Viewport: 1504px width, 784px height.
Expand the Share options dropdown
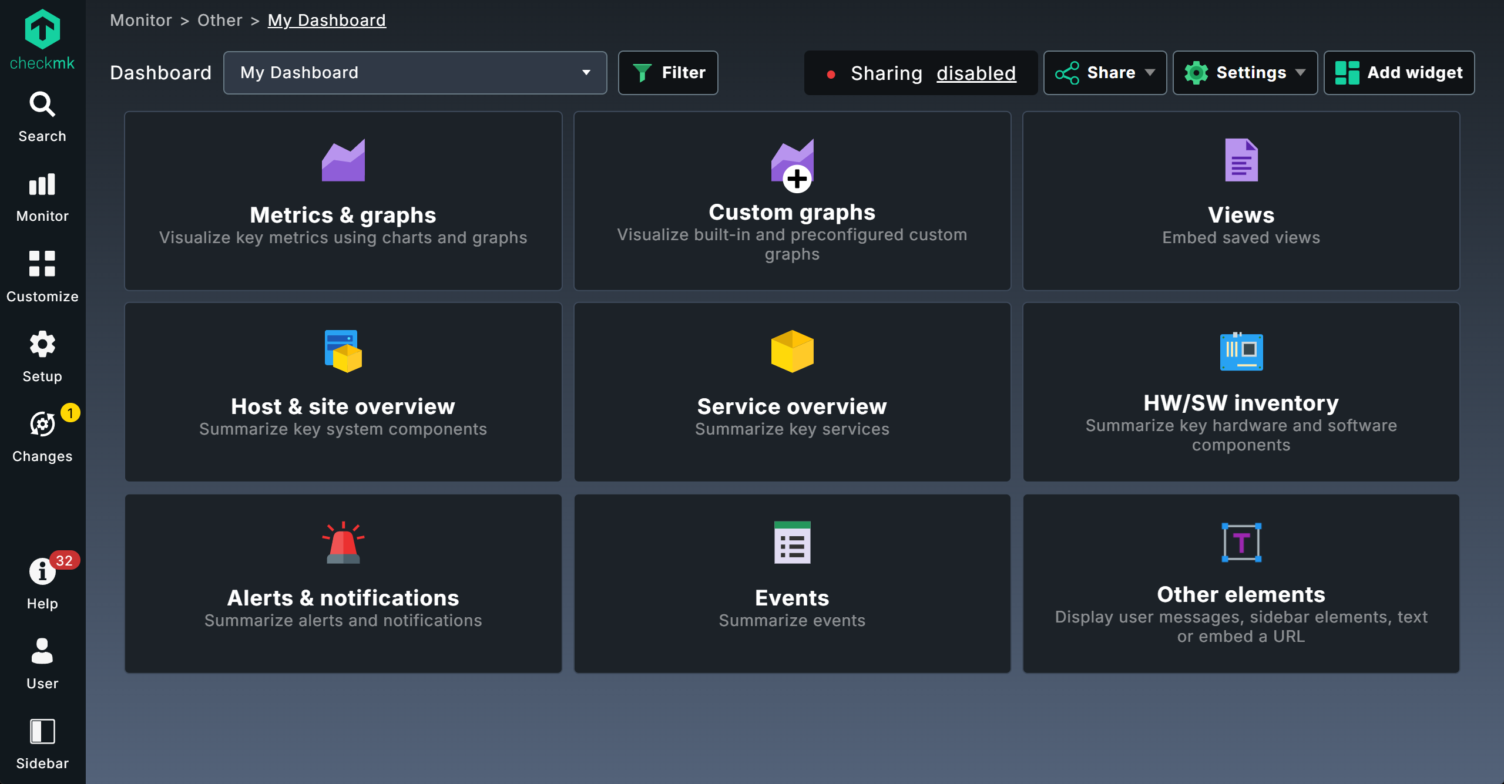(1104, 73)
